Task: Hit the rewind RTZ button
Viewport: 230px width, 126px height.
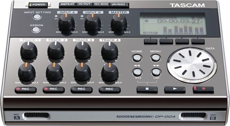Action: (137, 72)
